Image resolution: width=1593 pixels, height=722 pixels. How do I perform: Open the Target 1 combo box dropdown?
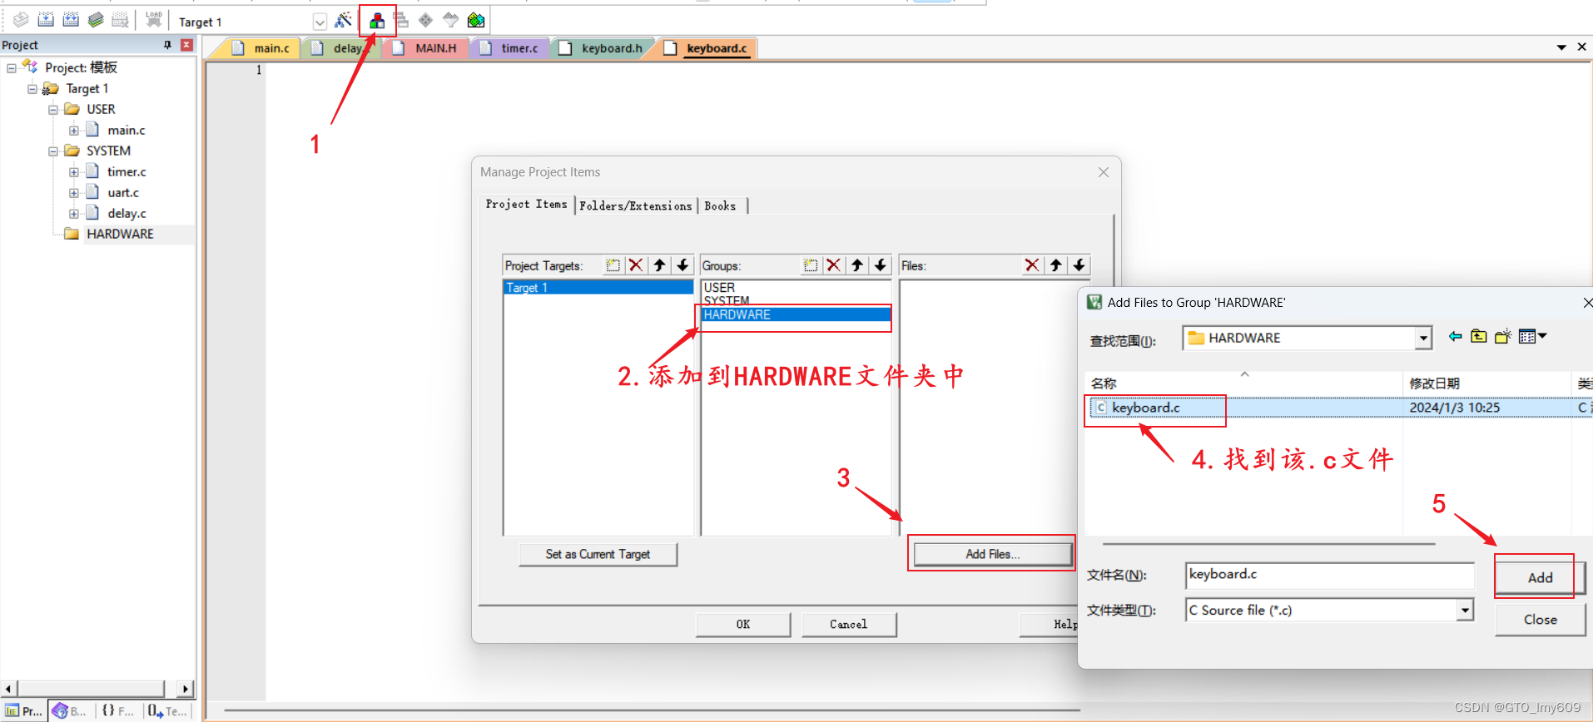pyautogui.click(x=320, y=22)
